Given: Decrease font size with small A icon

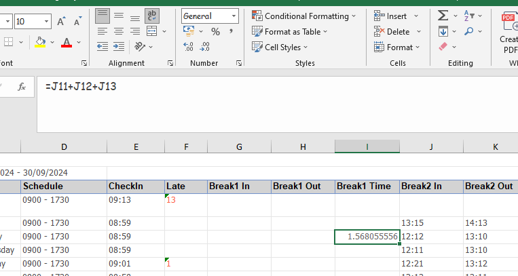Looking at the screenshot, I should click(x=77, y=22).
